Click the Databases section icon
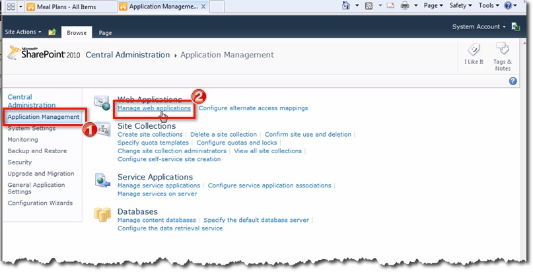The image size is (533, 272). (102, 215)
